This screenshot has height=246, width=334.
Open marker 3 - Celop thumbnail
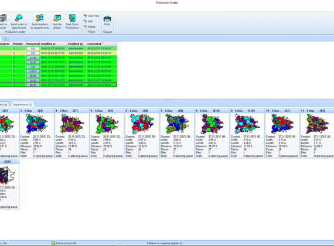coord(37,124)
